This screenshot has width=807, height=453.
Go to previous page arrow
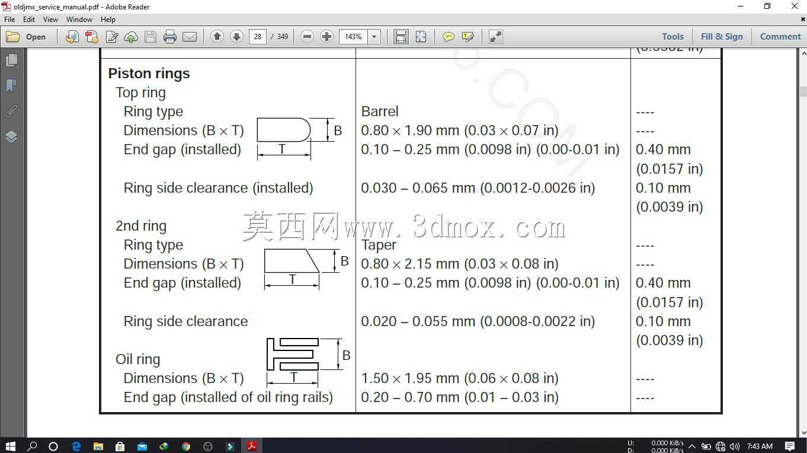tap(217, 37)
